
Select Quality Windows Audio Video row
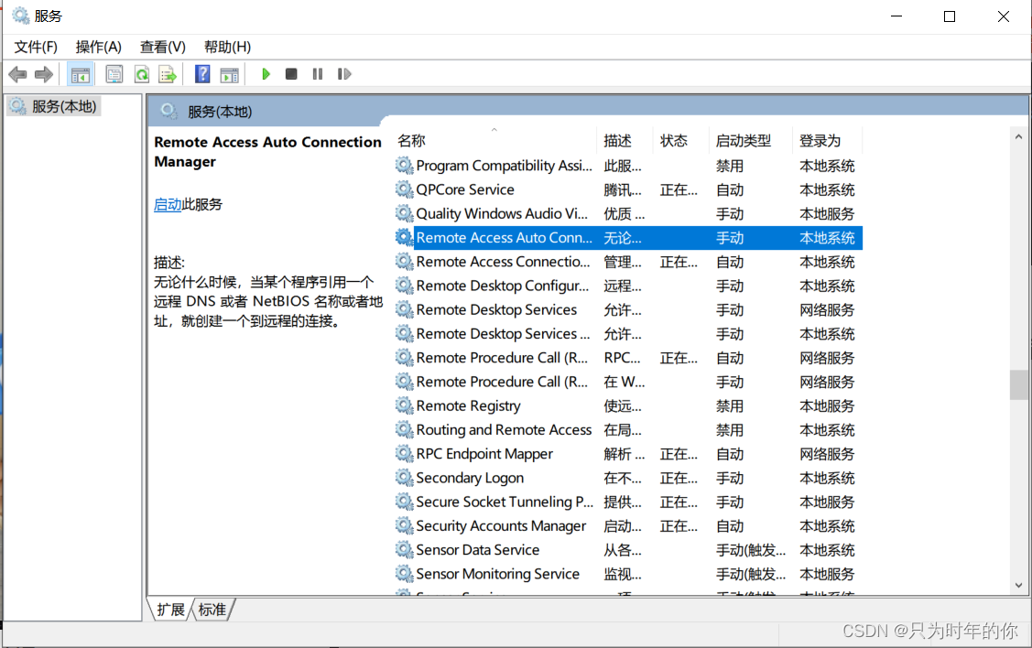tap(628, 214)
